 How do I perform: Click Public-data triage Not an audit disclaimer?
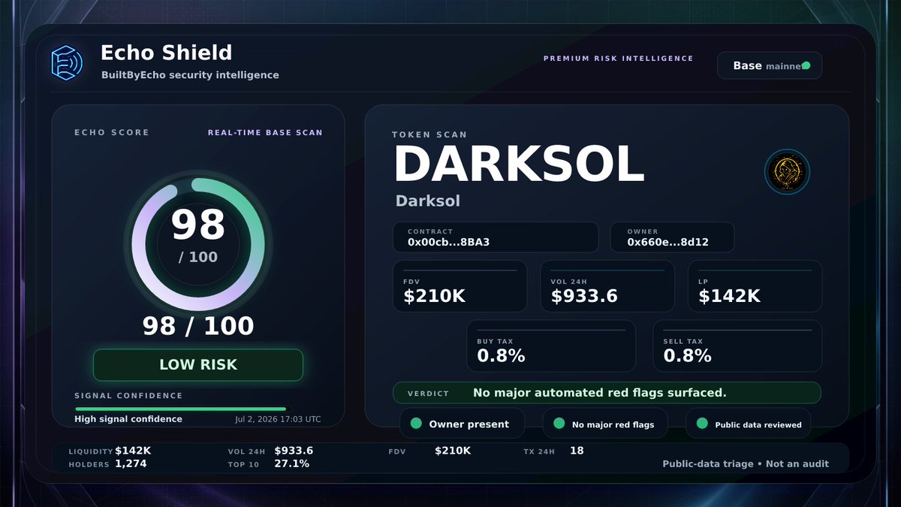[746, 464]
